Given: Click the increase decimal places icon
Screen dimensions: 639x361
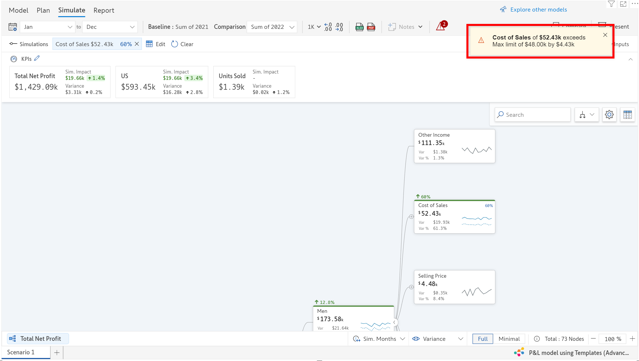Looking at the screenshot, I should click(328, 27).
